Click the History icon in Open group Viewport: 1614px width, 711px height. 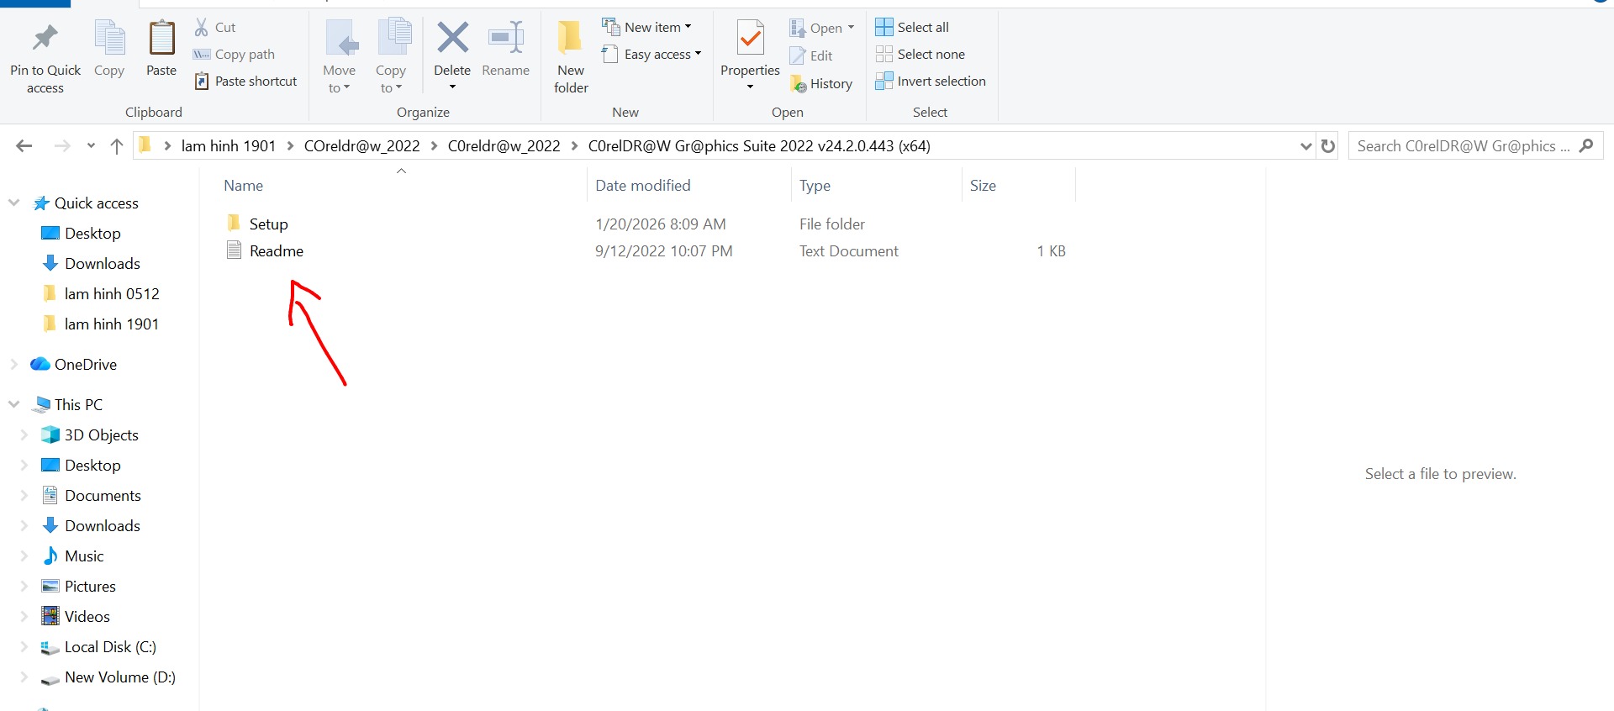tap(799, 84)
